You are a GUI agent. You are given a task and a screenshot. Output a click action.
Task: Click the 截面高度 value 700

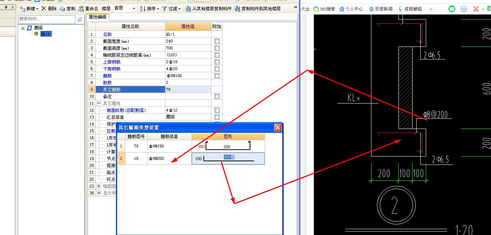[188, 48]
